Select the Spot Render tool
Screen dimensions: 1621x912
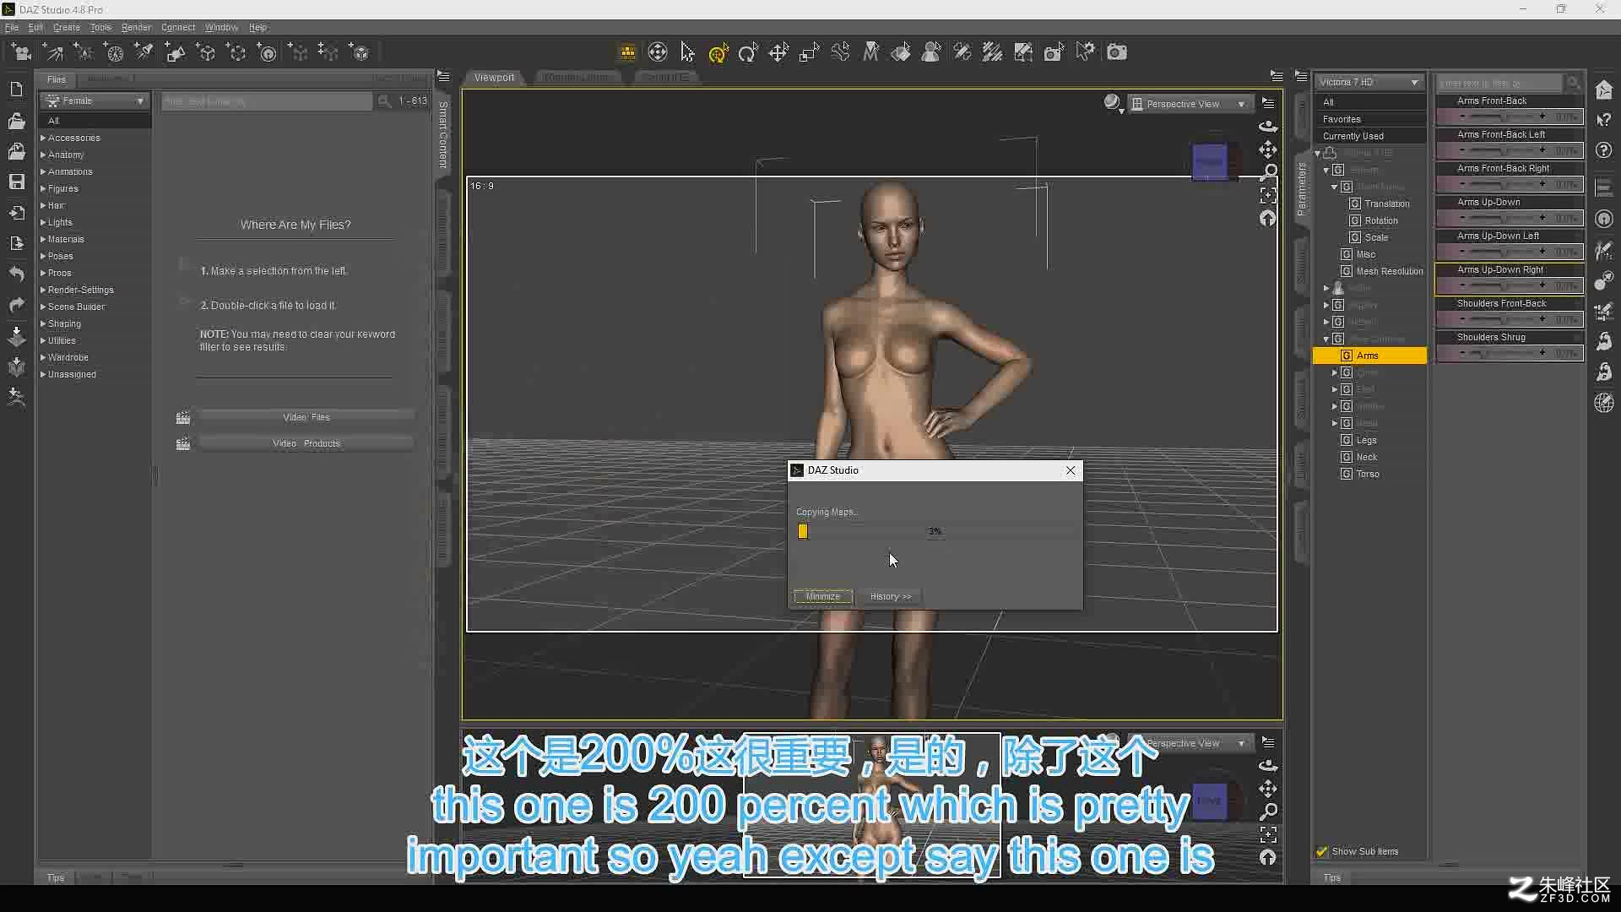pos(1054,52)
